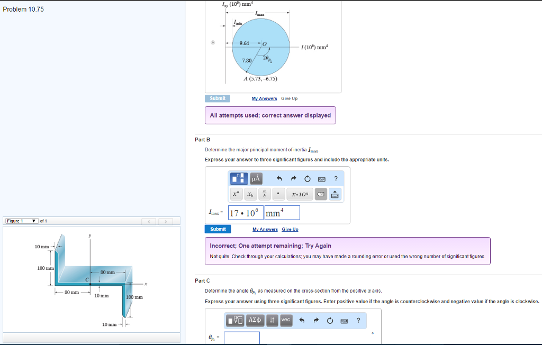Insert superscript using the xᵃ icon
The image size is (542, 345).
236,194
